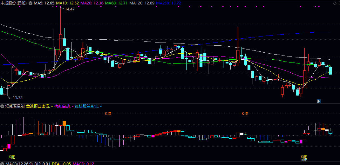Select the purple MA20 label
This screenshot has height=165, width=340.
(x=92, y=3)
